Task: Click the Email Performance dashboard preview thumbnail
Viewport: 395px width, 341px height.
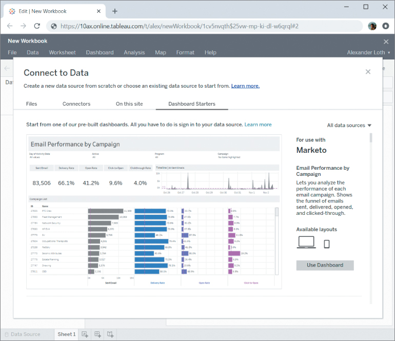Action: click(x=154, y=212)
